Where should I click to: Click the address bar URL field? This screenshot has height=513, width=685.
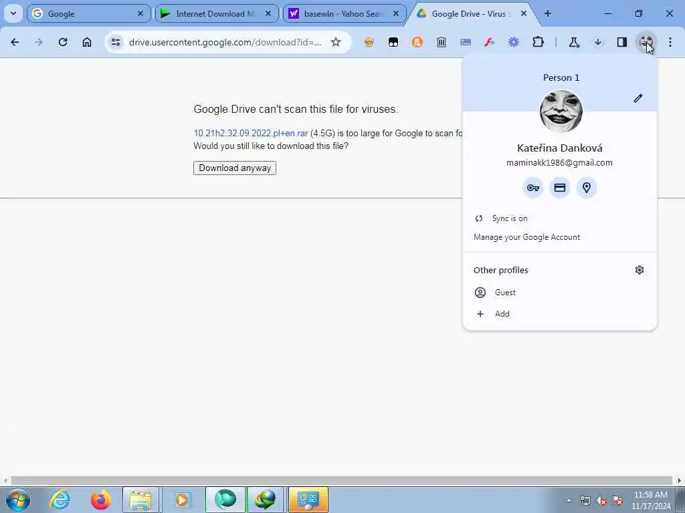225,42
